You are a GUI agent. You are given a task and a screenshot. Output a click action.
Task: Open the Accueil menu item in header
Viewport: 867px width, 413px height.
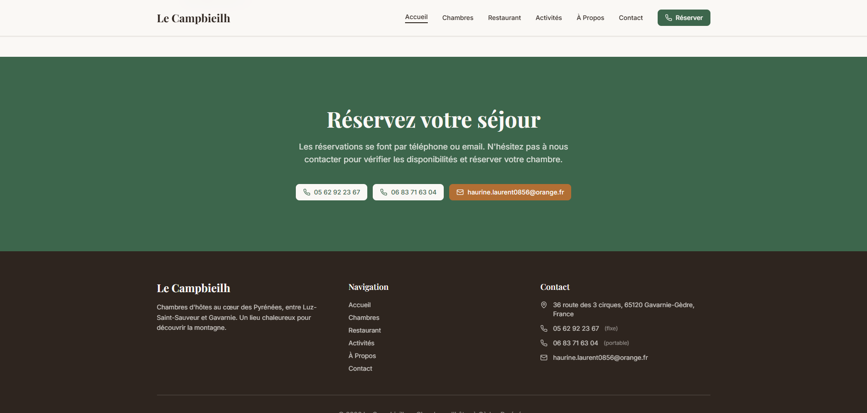pyautogui.click(x=416, y=17)
